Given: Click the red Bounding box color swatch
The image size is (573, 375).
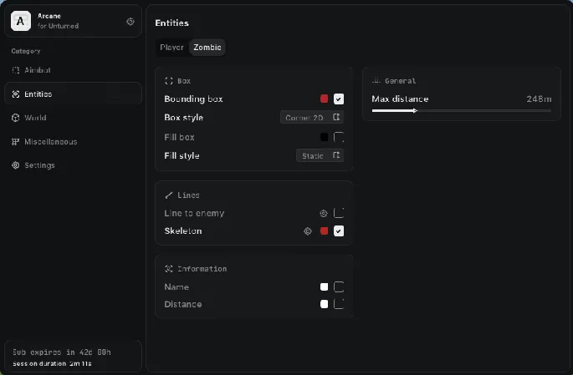Looking at the screenshot, I should pos(325,99).
